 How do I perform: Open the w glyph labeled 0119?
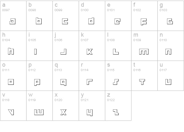tap(40, 106)
